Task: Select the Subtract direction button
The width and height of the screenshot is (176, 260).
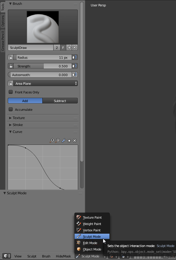Action: coord(60,101)
